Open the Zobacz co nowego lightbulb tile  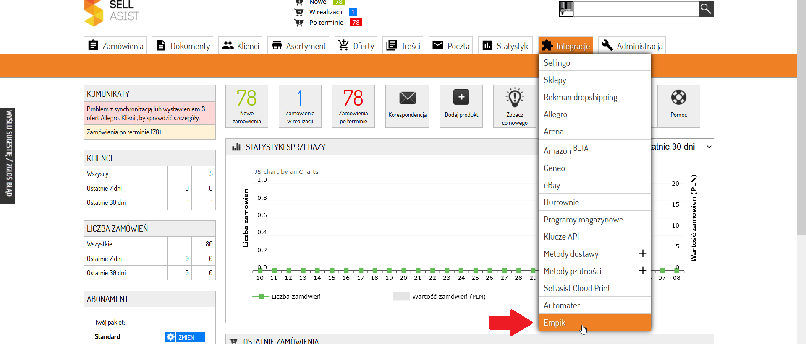click(515, 106)
